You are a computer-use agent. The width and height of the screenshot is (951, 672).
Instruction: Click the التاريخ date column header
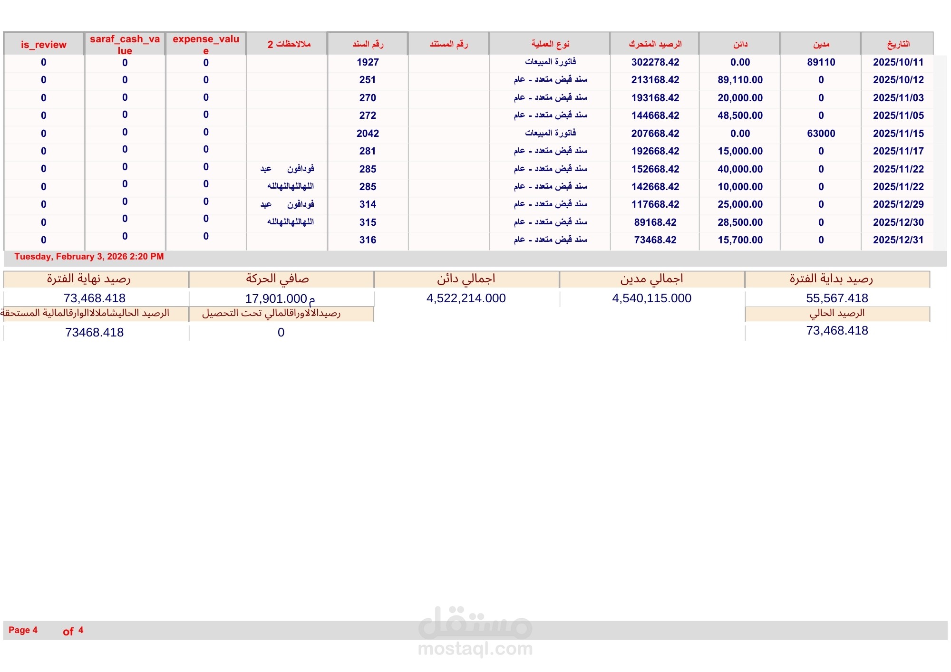[898, 44]
